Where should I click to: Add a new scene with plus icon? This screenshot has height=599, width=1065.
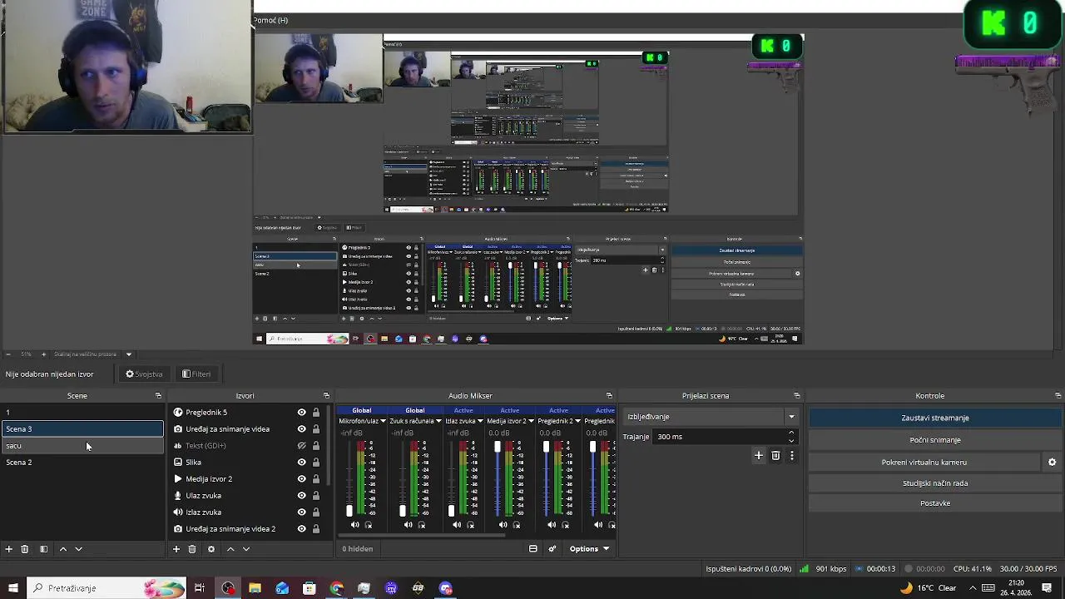[x=9, y=549]
